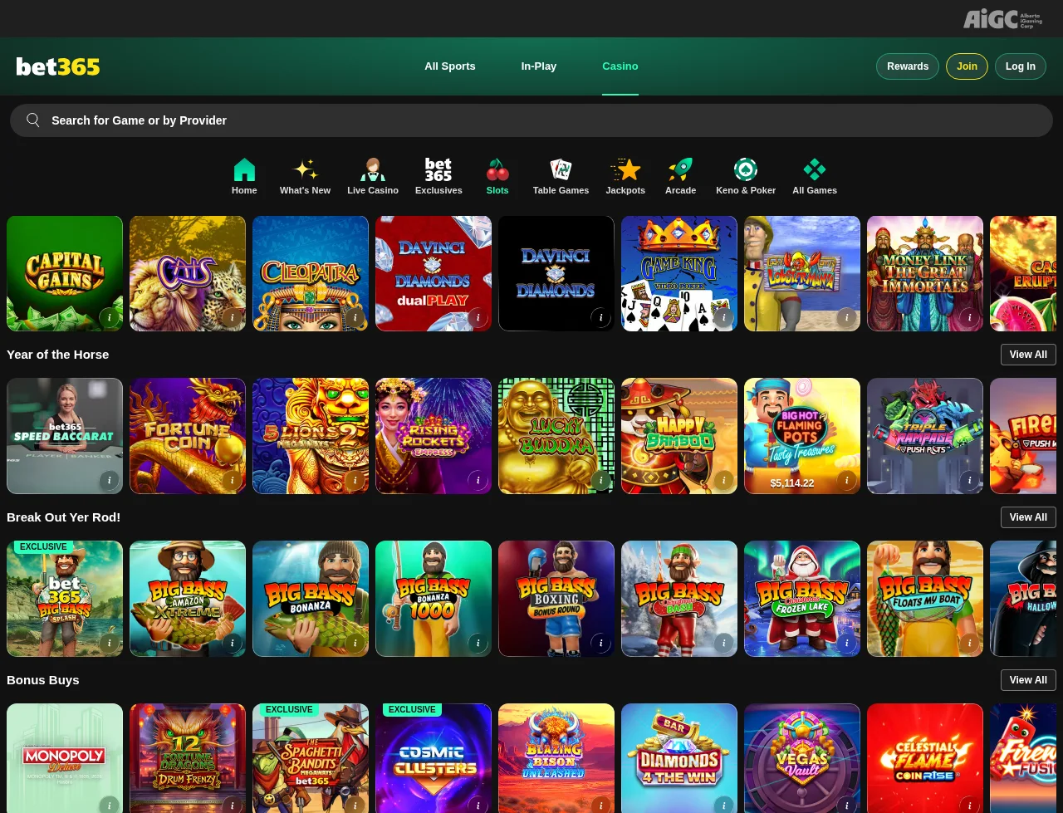Open the Davinci Diamonds dualPlay game tile
Viewport: 1063px width, 813px height.
pos(434,274)
